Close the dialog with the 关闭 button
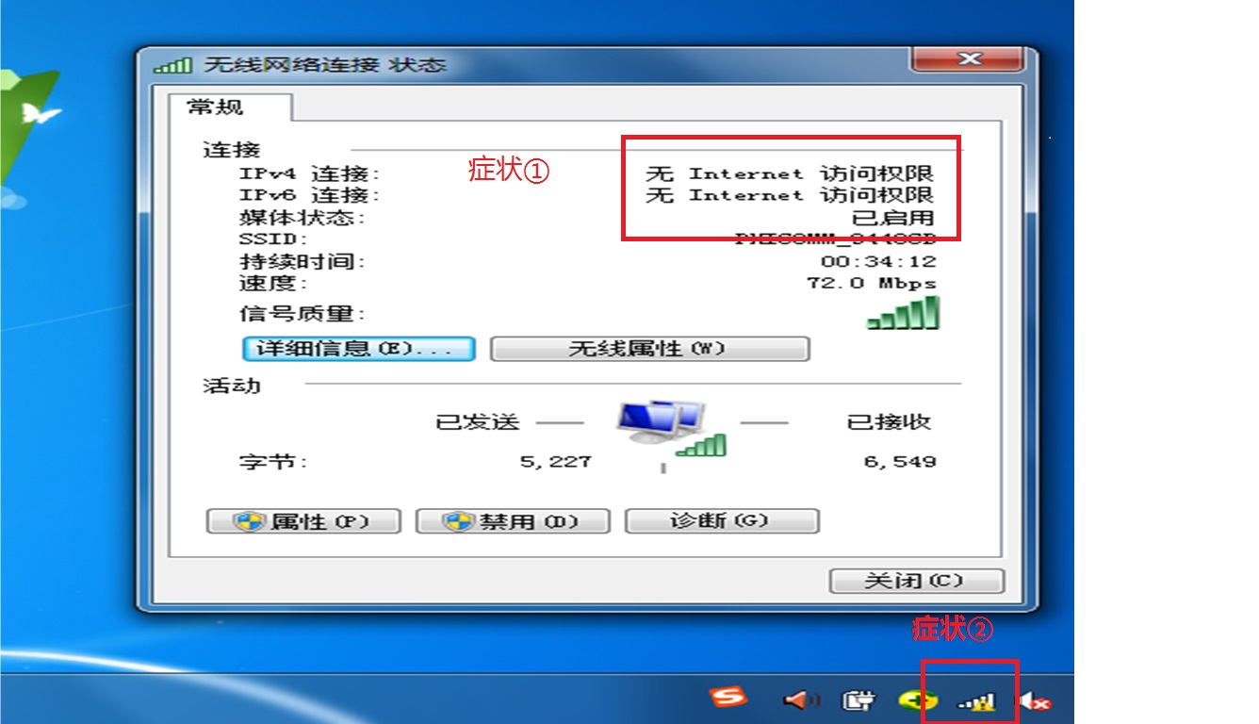The width and height of the screenshot is (1259, 724). (915, 581)
